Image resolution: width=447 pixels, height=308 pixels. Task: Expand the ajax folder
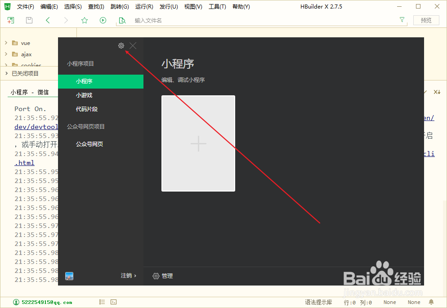[6, 54]
